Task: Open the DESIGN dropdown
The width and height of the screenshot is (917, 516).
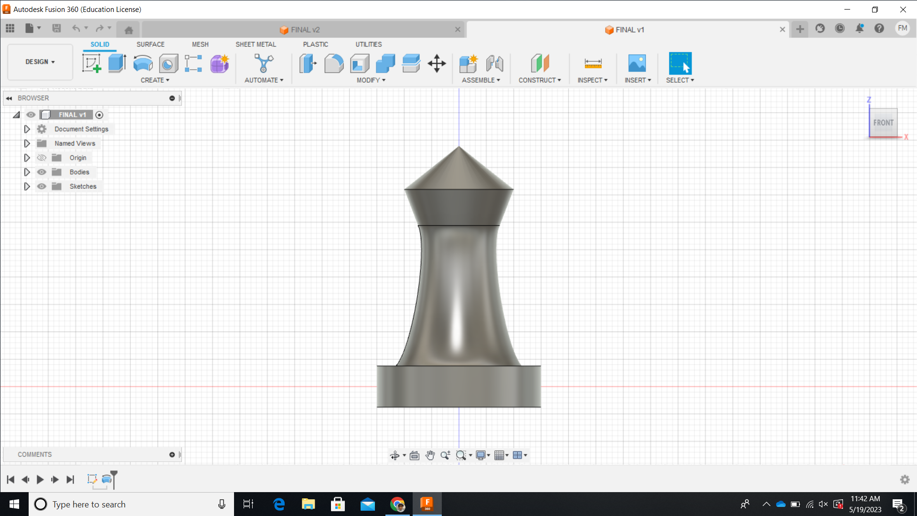Action: [40, 62]
